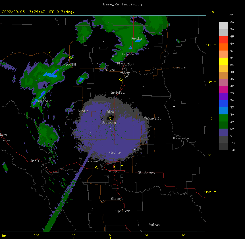Click the Airdrie town label
The width and height of the screenshot is (245, 239).
click(115, 152)
